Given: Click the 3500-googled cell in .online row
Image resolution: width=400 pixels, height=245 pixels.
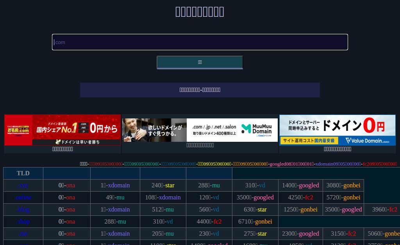Looking at the screenshot, I should pyautogui.click(x=255, y=197).
